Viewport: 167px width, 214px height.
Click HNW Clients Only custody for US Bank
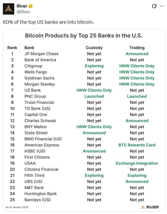click(x=94, y=90)
